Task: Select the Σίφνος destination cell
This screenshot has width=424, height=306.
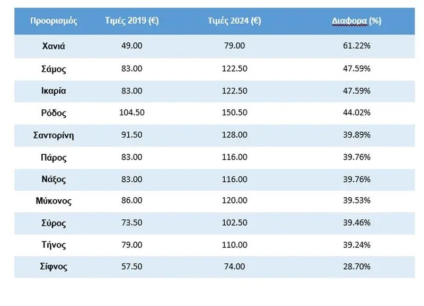Action: [x=54, y=267]
